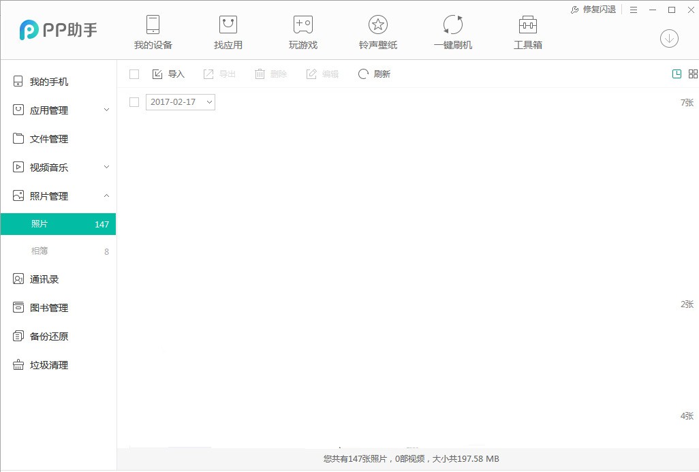This screenshot has width=699, height=472.
Task: Select 照片 item with 147 photos
Action: pyautogui.click(x=58, y=224)
